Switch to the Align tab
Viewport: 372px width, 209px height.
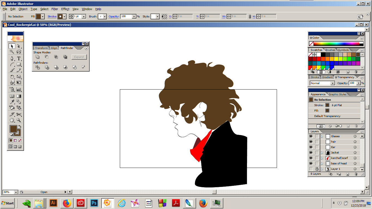point(54,48)
